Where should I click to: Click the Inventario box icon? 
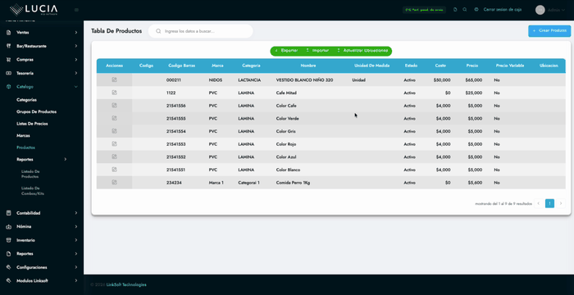coord(9,240)
